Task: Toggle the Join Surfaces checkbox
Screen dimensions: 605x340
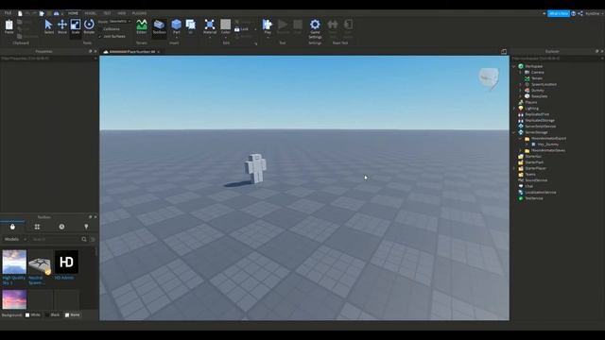Action: click(112, 36)
